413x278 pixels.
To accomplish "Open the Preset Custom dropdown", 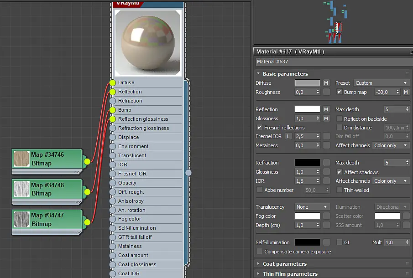I will (x=381, y=83).
